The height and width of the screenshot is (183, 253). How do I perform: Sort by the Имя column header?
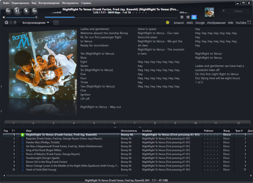tap(29, 131)
